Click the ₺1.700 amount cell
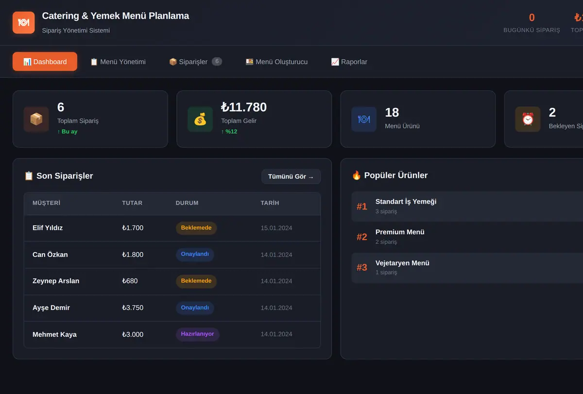This screenshot has height=394, width=583. (133, 228)
